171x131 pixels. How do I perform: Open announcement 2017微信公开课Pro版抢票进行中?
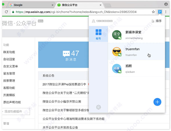64,84
